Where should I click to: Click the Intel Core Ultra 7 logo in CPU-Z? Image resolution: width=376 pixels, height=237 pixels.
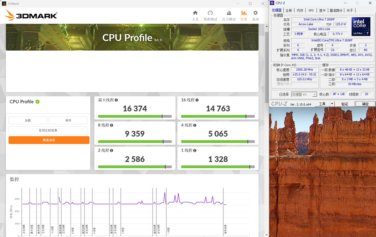361,26
